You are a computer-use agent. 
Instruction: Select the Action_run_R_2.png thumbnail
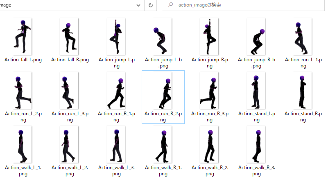pyautogui.click(x=162, y=90)
